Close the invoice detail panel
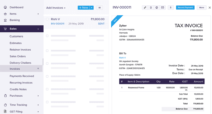The height and width of the screenshot is (114, 212). [x=209, y=8]
